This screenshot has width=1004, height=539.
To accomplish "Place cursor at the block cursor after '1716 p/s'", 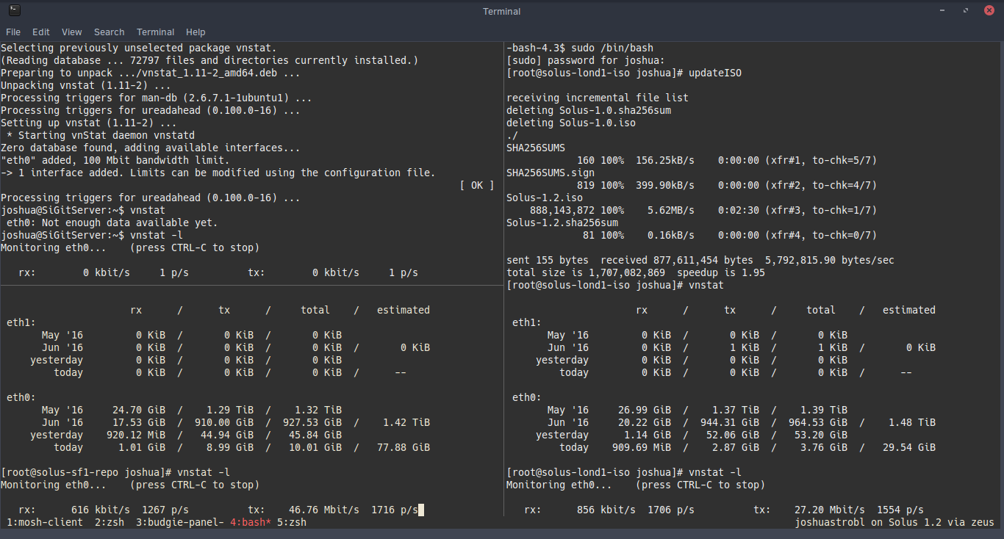I will tap(421, 510).
